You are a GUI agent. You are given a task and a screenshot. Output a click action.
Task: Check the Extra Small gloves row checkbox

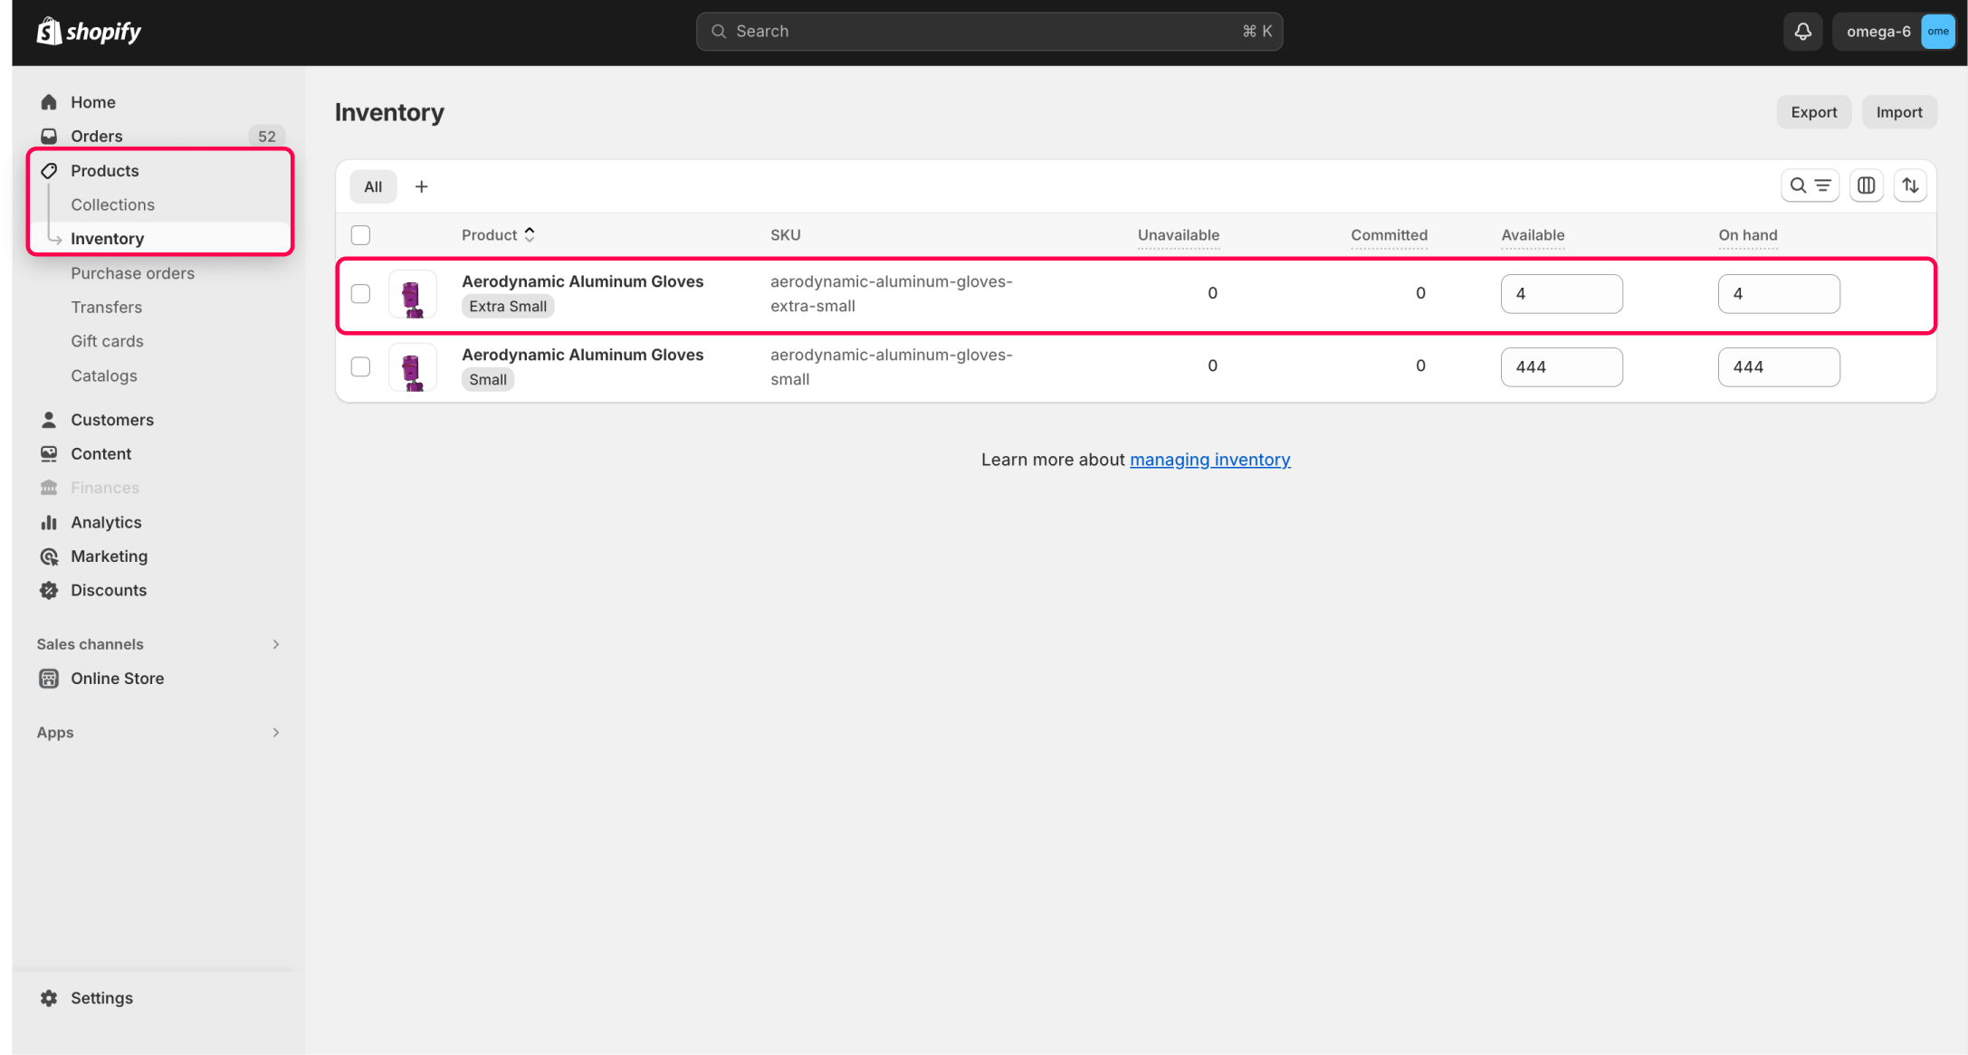coord(360,294)
